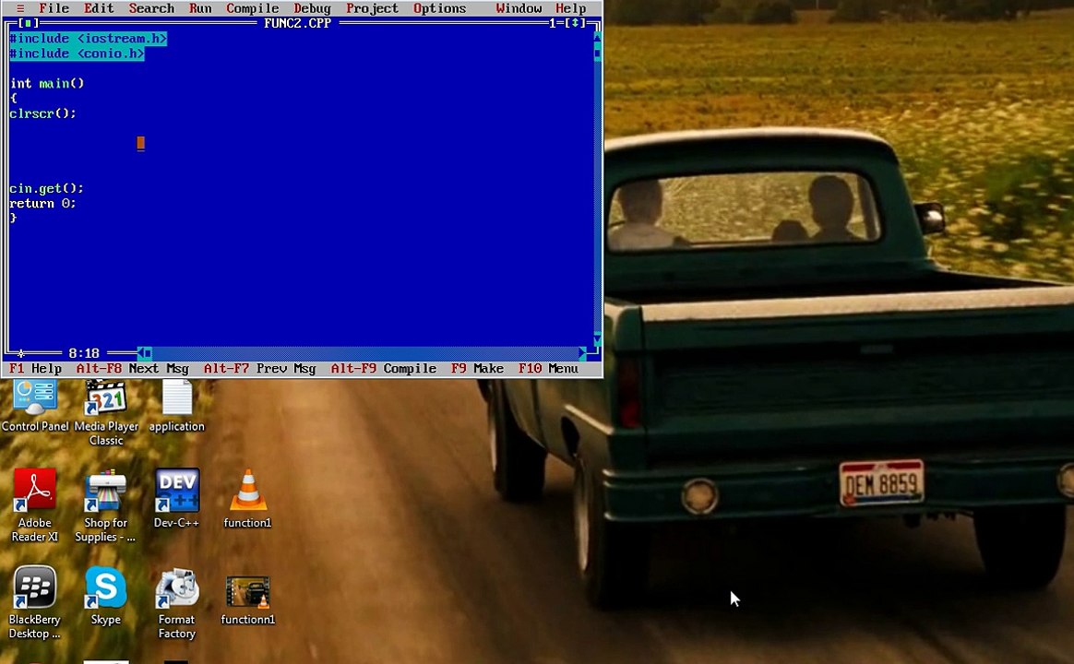Click Alt-F9 Compile in status bar
The width and height of the screenshot is (1074, 664).
(384, 368)
